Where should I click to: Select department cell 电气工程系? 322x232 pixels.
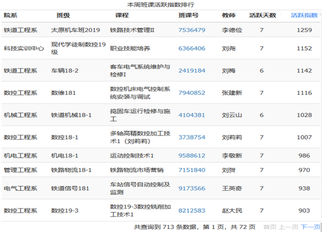point(20,188)
